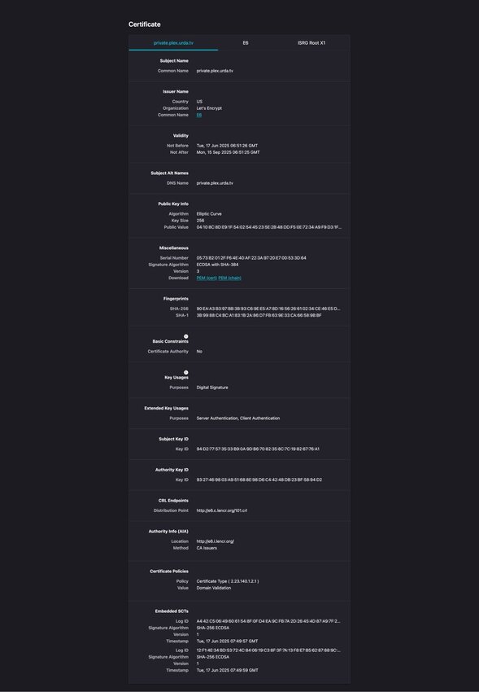
Task: Click the critical-extension icon above Key Usages
Action: [186, 373]
